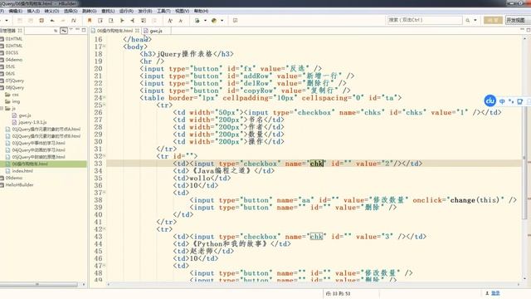
Task: Switch to the 06操作购物车.html editor tab
Action: coord(115,31)
